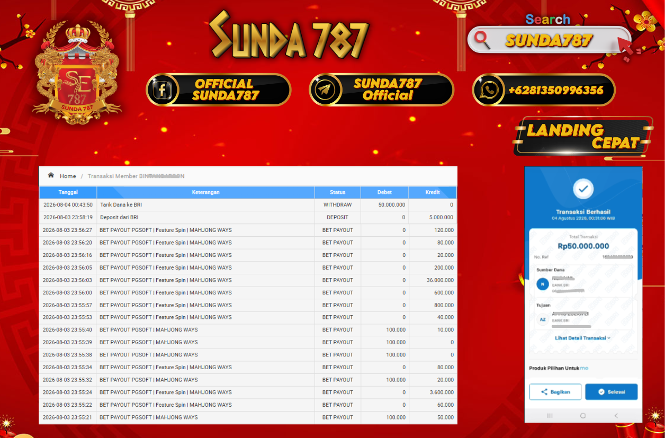Click the Home breadcrumb house icon

(51, 175)
